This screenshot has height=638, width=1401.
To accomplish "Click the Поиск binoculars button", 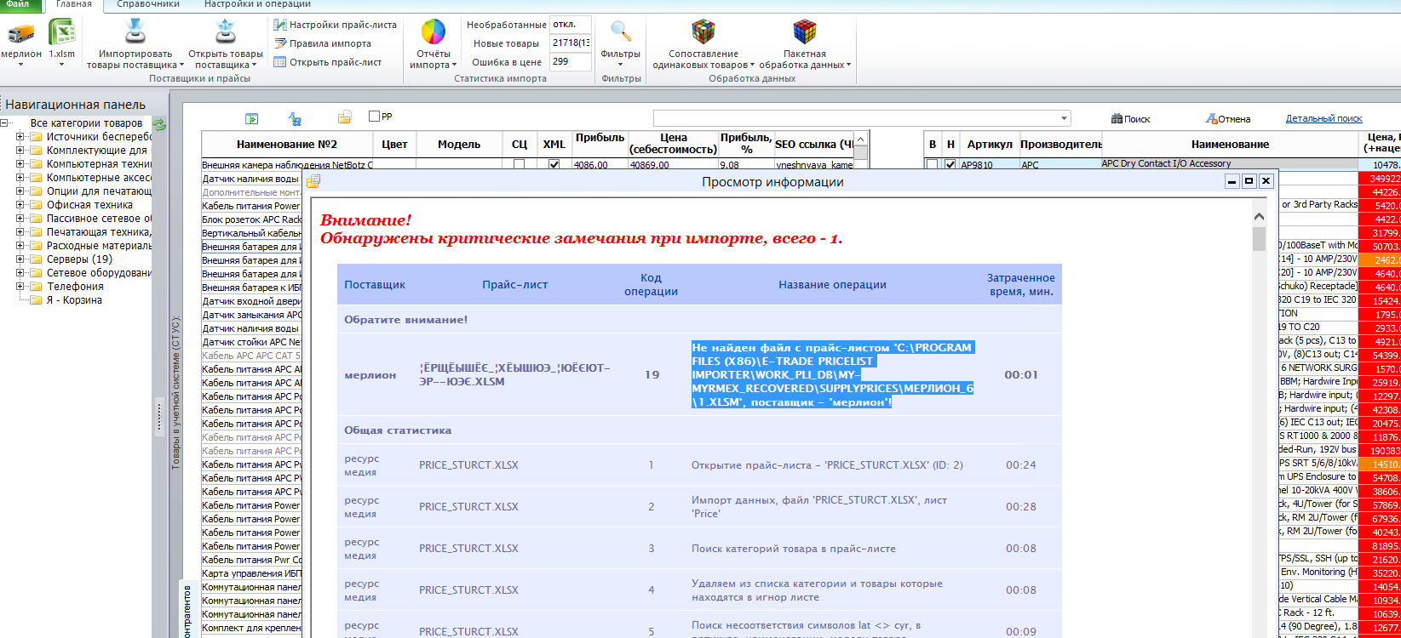I will [1130, 119].
